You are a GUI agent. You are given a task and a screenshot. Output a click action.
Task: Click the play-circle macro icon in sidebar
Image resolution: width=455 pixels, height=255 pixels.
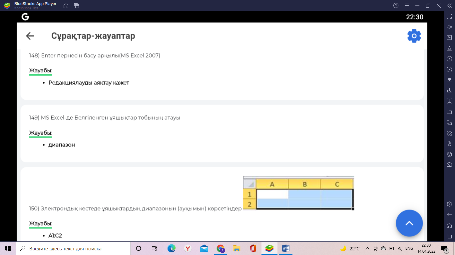tap(449, 59)
